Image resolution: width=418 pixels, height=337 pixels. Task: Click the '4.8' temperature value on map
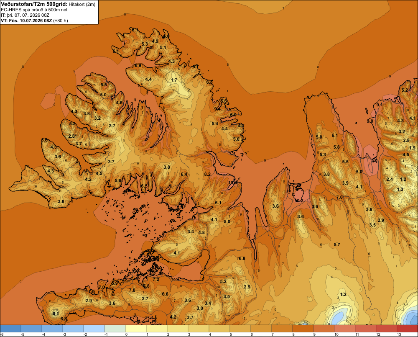pos(201,232)
